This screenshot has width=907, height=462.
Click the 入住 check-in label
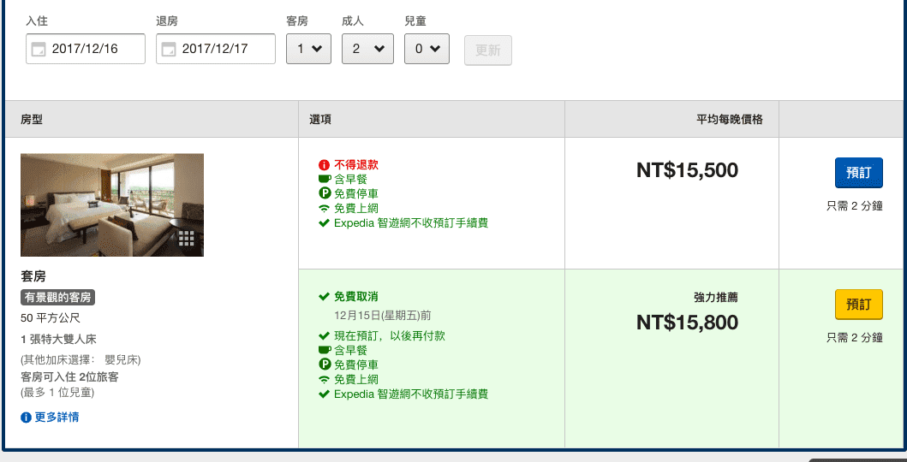[37, 21]
